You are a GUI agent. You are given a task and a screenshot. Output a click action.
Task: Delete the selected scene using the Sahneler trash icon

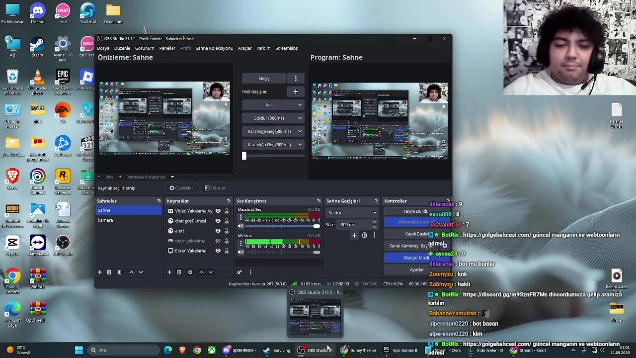(109, 272)
